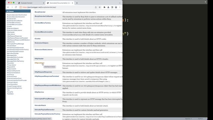Select IScannerCheck in the sidebar list
This screenshot has width=213, height=120.
click(12, 76)
